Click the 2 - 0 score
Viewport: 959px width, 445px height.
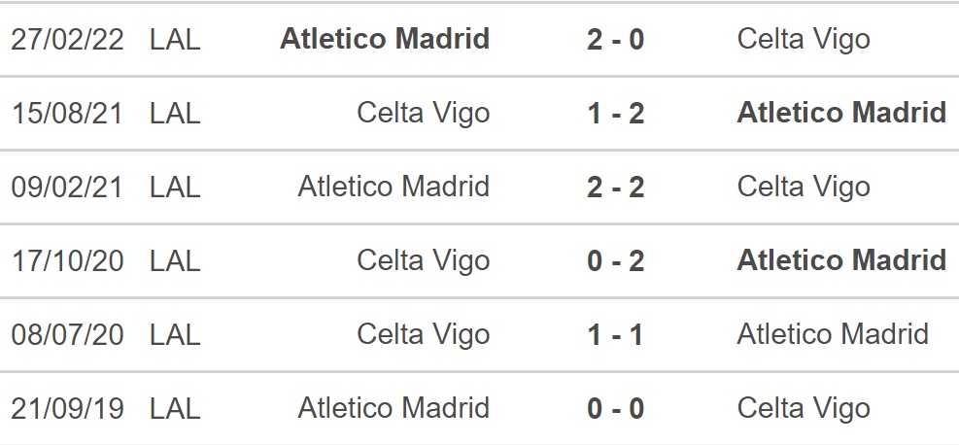pos(615,40)
